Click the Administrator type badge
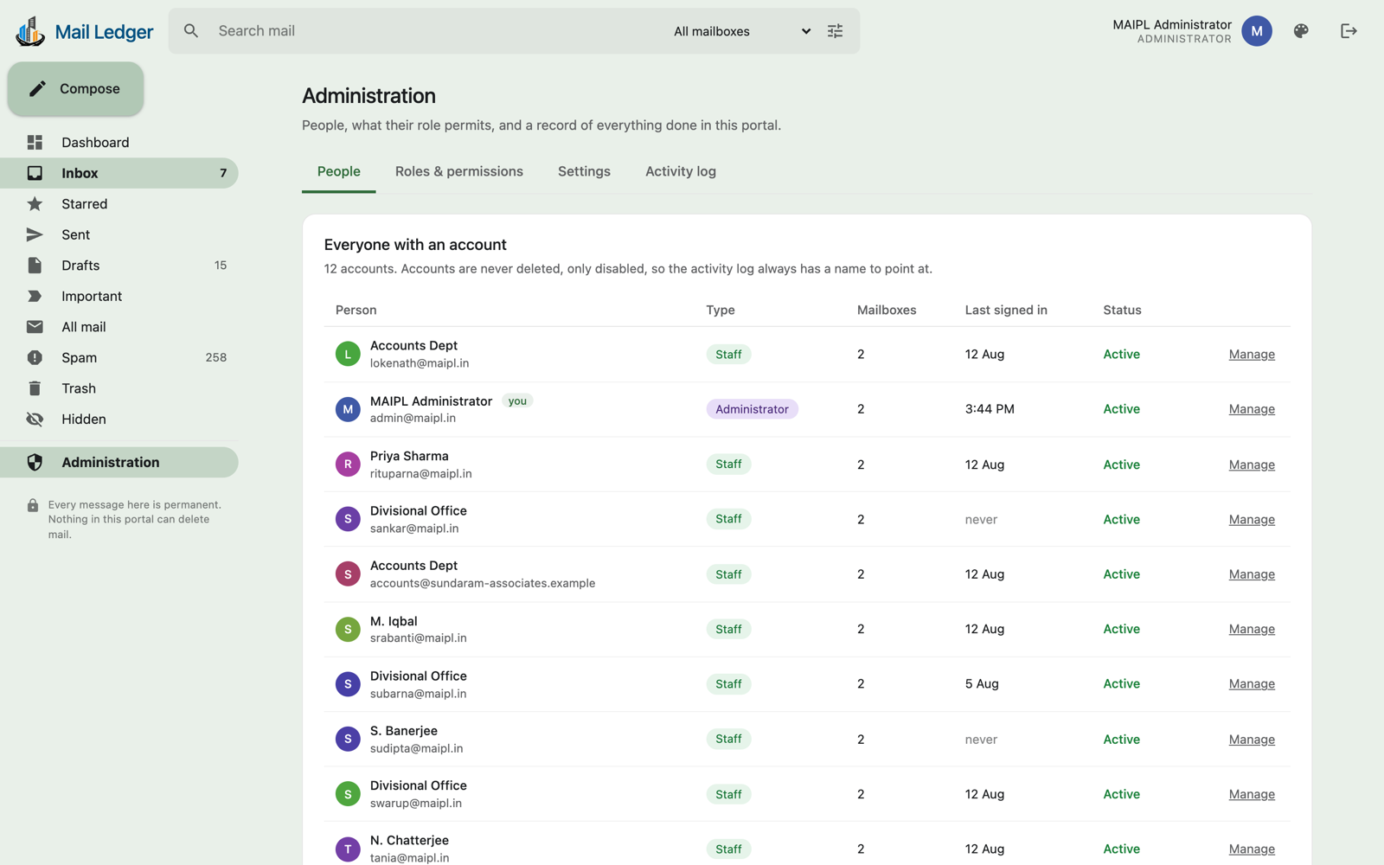The width and height of the screenshot is (1384, 865). pos(752,409)
